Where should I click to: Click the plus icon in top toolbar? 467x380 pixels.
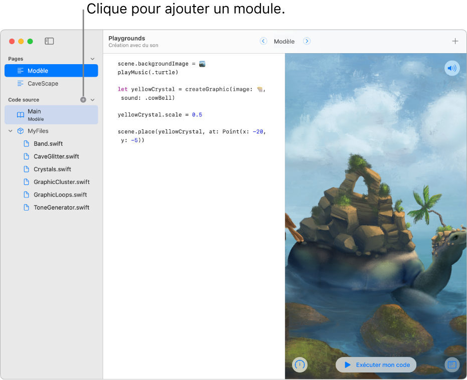455,41
